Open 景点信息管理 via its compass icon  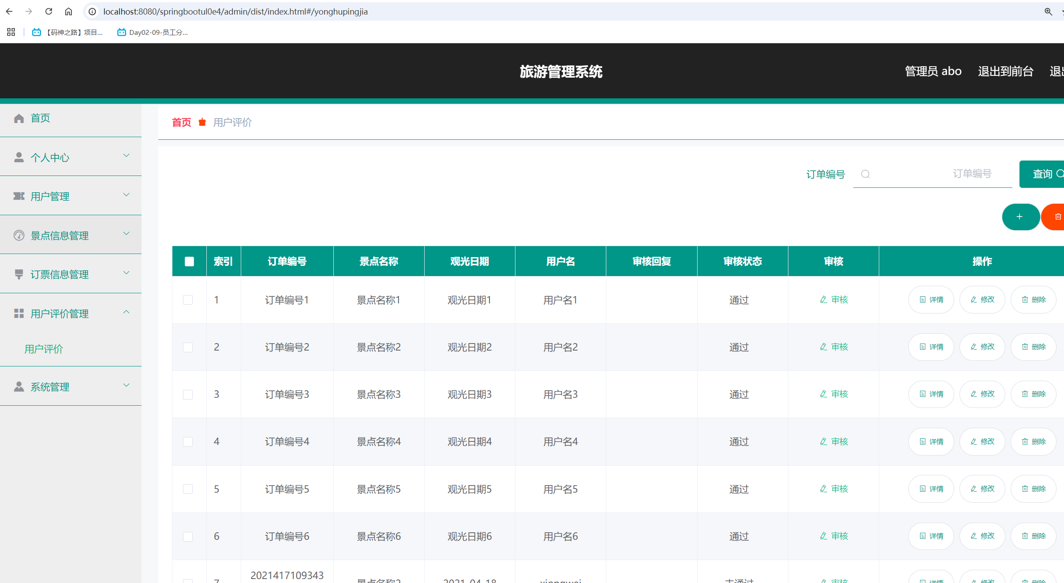coord(19,235)
